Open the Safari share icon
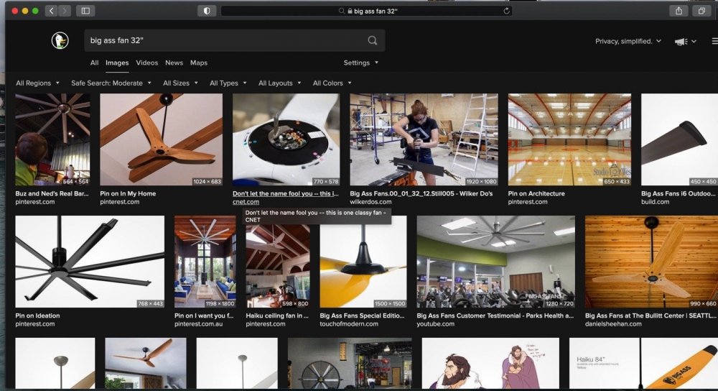Screen dimensions: 718x391 (678, 11)
